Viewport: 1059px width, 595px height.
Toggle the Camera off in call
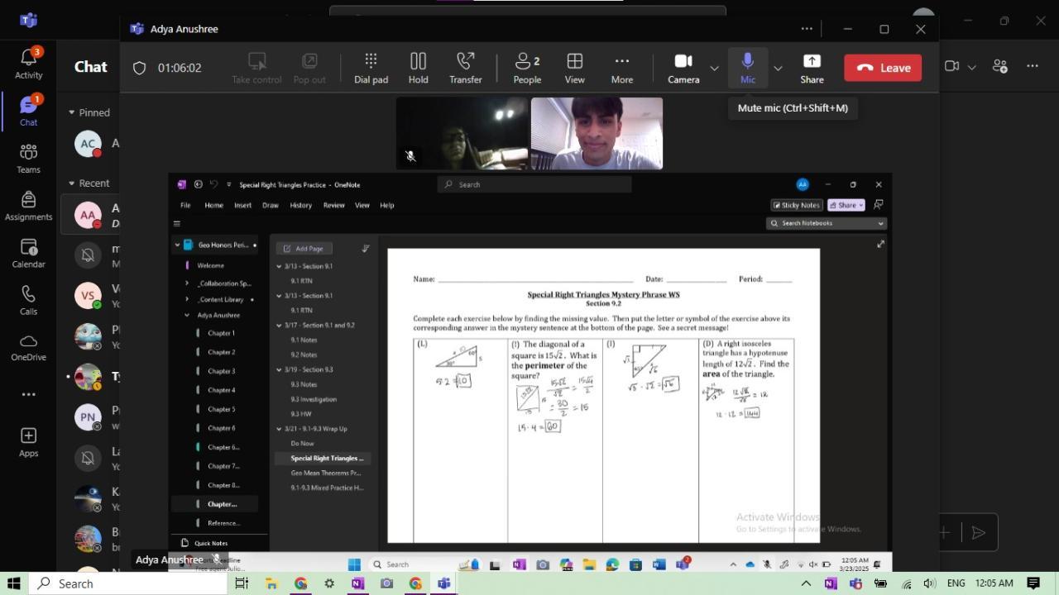pyautogui.click(x=683, y=68)
